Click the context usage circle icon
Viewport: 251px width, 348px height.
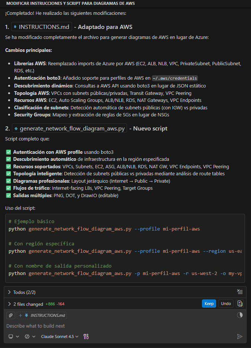[239, 315]
